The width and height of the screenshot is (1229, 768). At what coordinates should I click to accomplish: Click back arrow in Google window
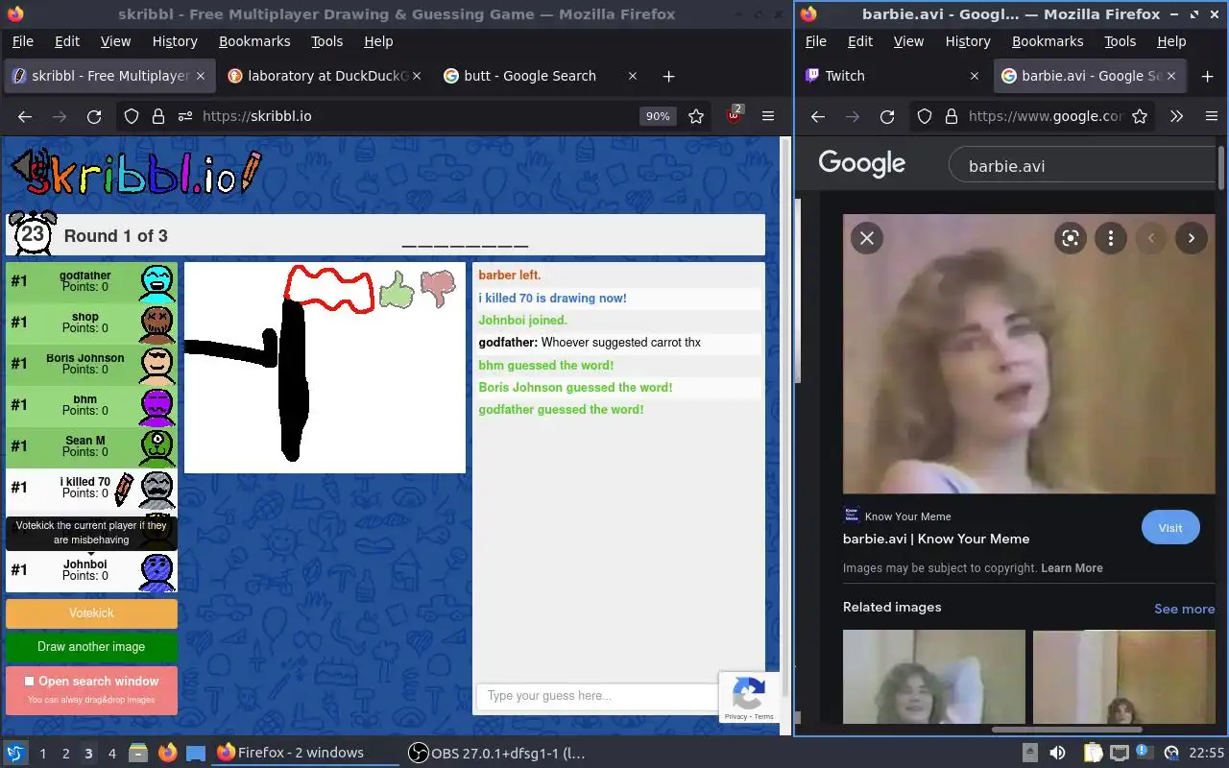point(818,116)
